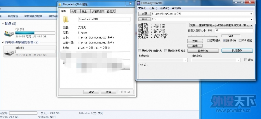261x119 pixels.
Task: Click the 帮助 button in FastCopy
Action: click(x=195, y=46)
